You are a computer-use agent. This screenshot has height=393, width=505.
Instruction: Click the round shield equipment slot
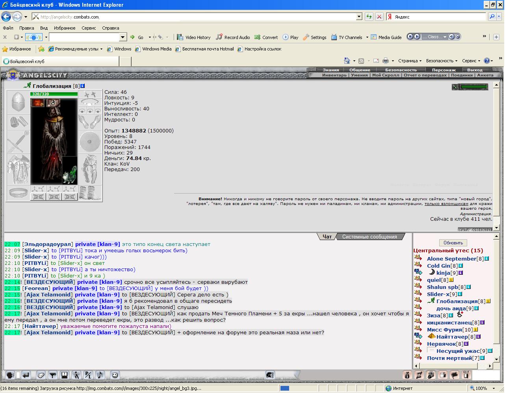90,142
